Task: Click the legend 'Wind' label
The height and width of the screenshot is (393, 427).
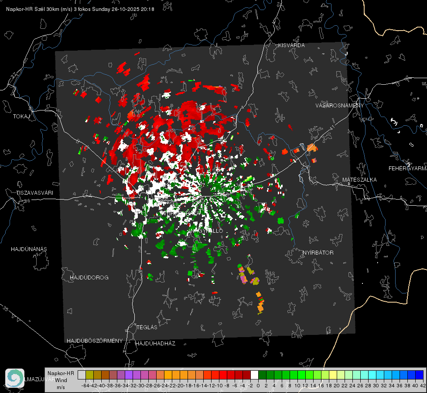Action: (x=61, y=380)
